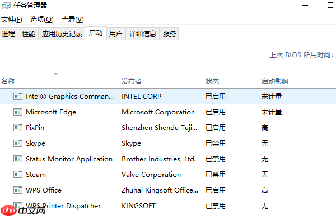Toggle sort order via the 名称 column arrow
Image resolution: width=336 pixels, height=216 pixels.
[x=55, y=74]
